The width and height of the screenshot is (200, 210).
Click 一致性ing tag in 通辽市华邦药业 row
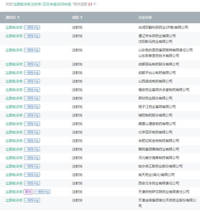[x=32, y=36]
